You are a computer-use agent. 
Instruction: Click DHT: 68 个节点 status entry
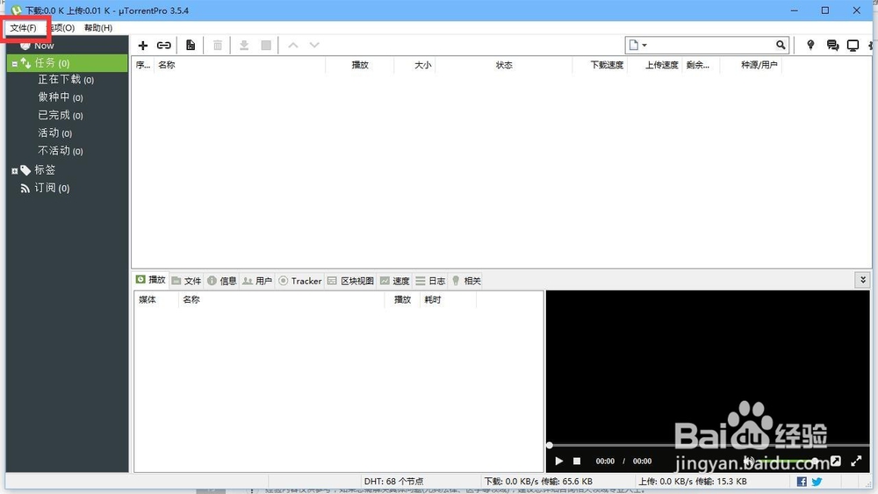point(393,481)
